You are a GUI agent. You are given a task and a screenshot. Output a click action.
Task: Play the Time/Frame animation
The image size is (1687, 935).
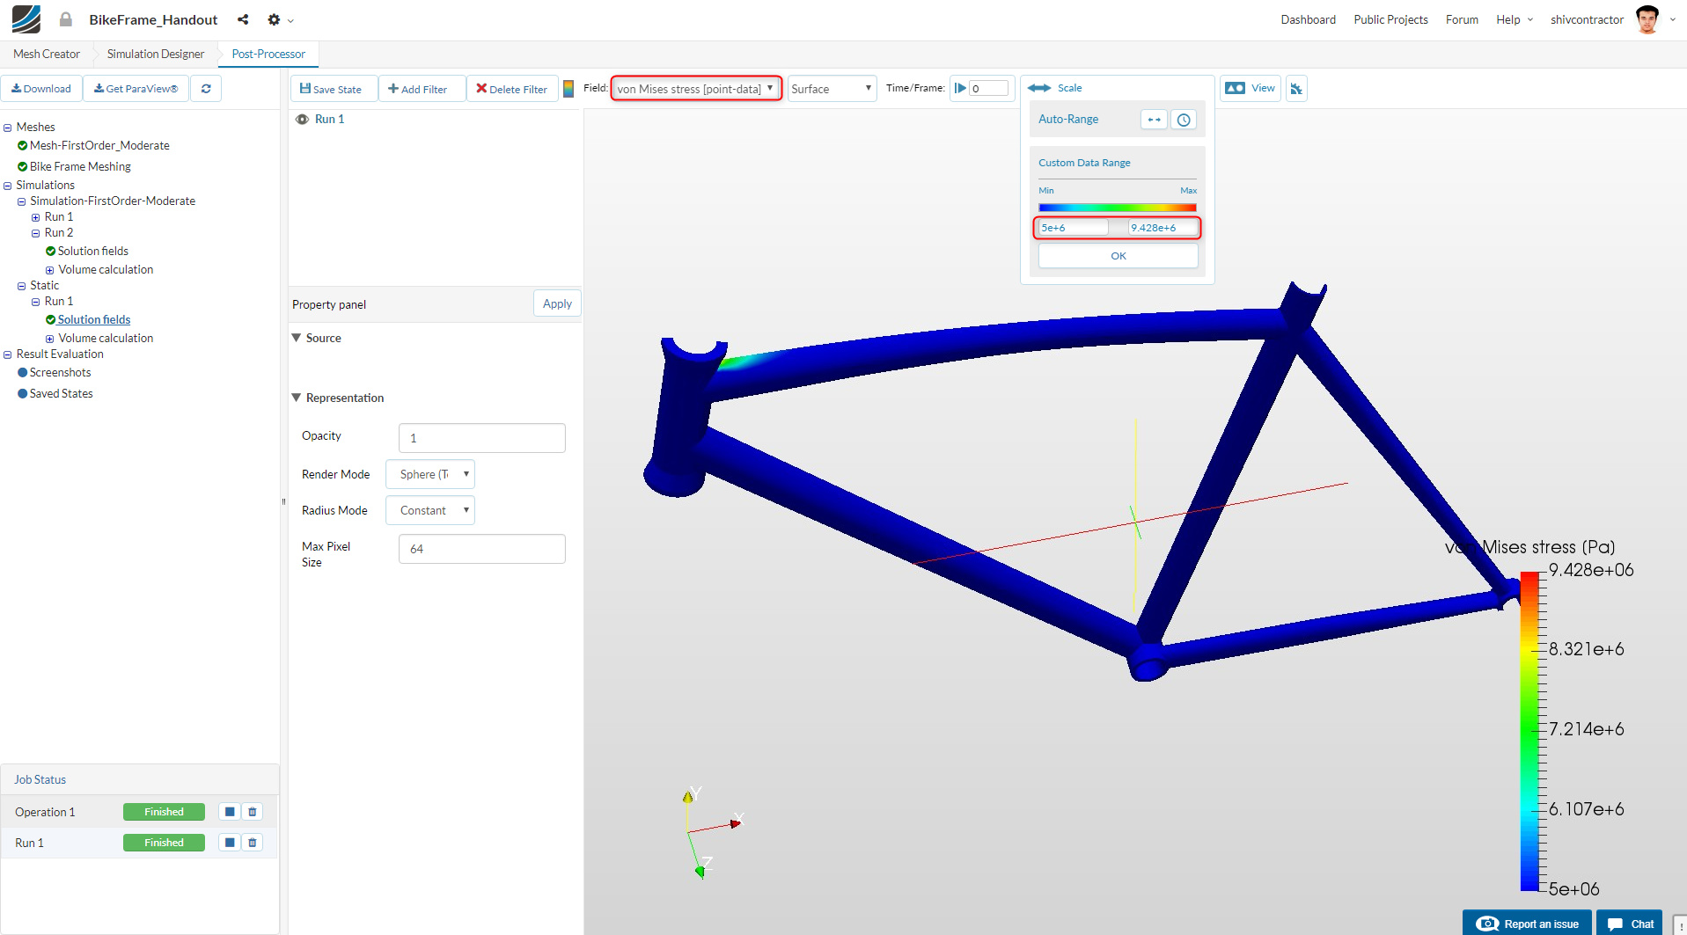(x=960, y=88)
